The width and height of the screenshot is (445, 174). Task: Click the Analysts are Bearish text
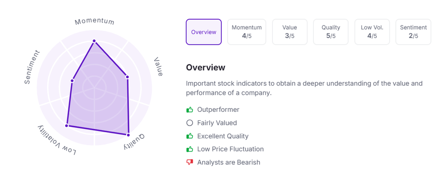pos(229,162)
